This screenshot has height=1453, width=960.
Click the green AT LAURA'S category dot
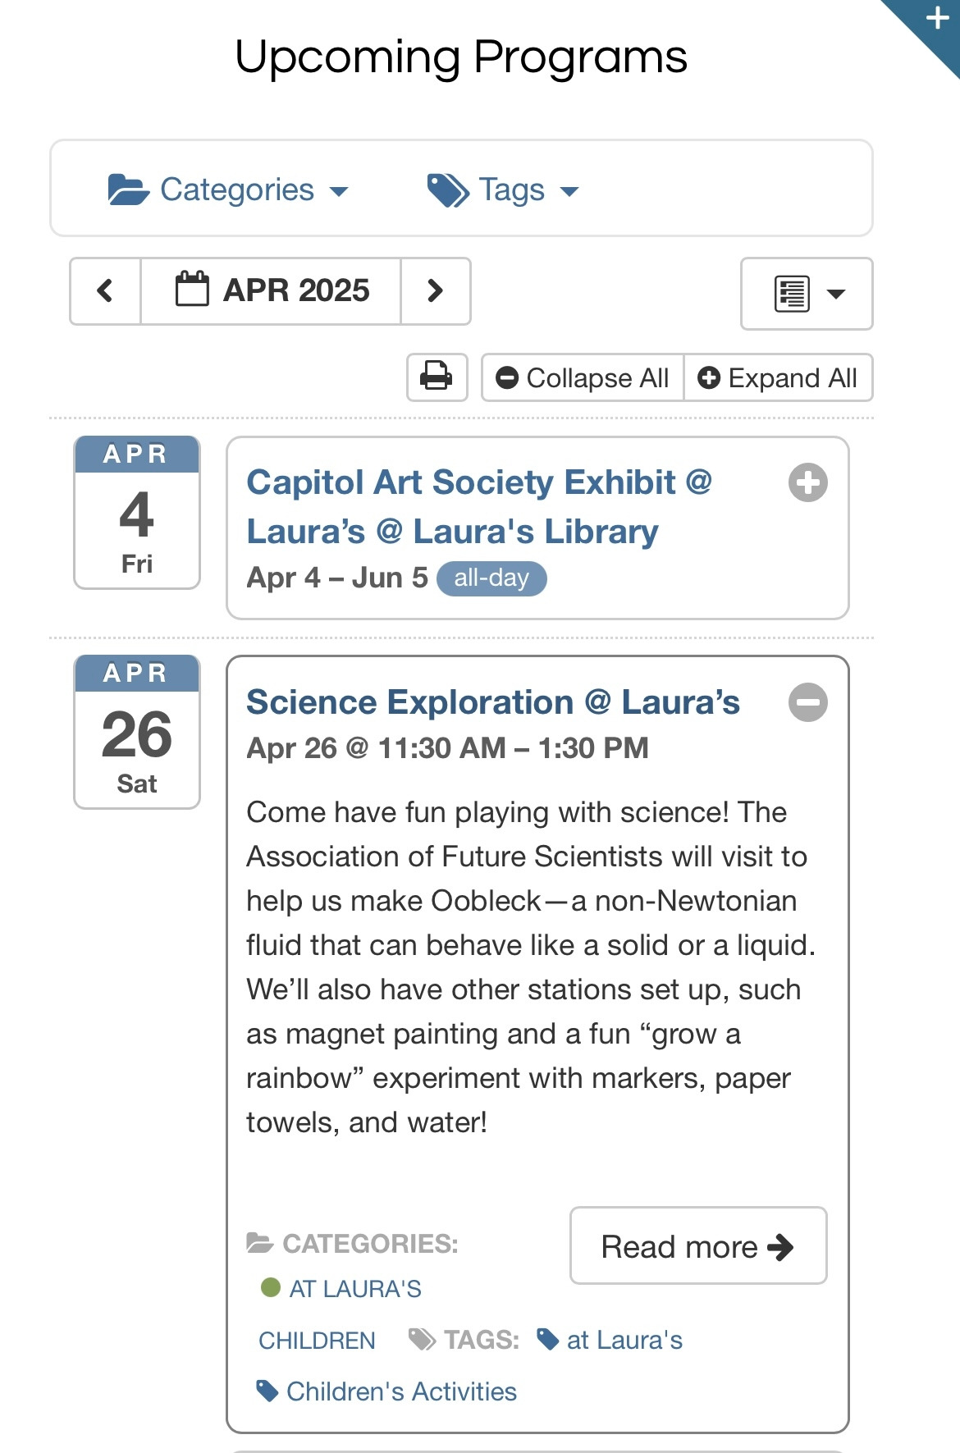click(x=271, y=1287)
